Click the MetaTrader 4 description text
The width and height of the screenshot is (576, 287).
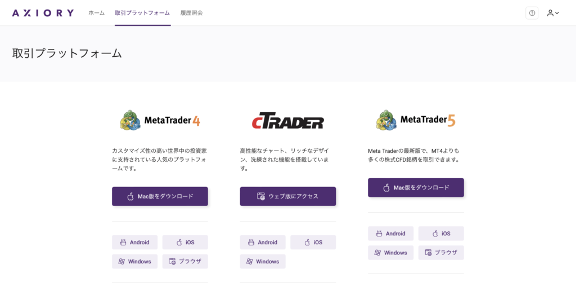(160, 160)
